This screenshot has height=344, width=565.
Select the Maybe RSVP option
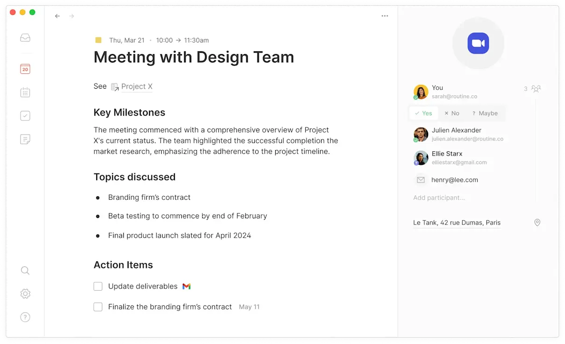[x=485, y=113]
